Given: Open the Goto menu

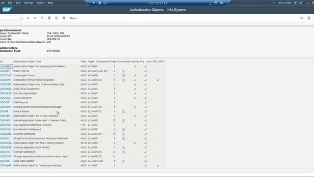Looking at the screenshot, I should tap(18, 3).
